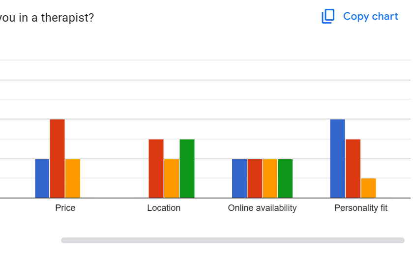Click the red Online availability bar
415x262 pixels.
(x=255, y=178)
